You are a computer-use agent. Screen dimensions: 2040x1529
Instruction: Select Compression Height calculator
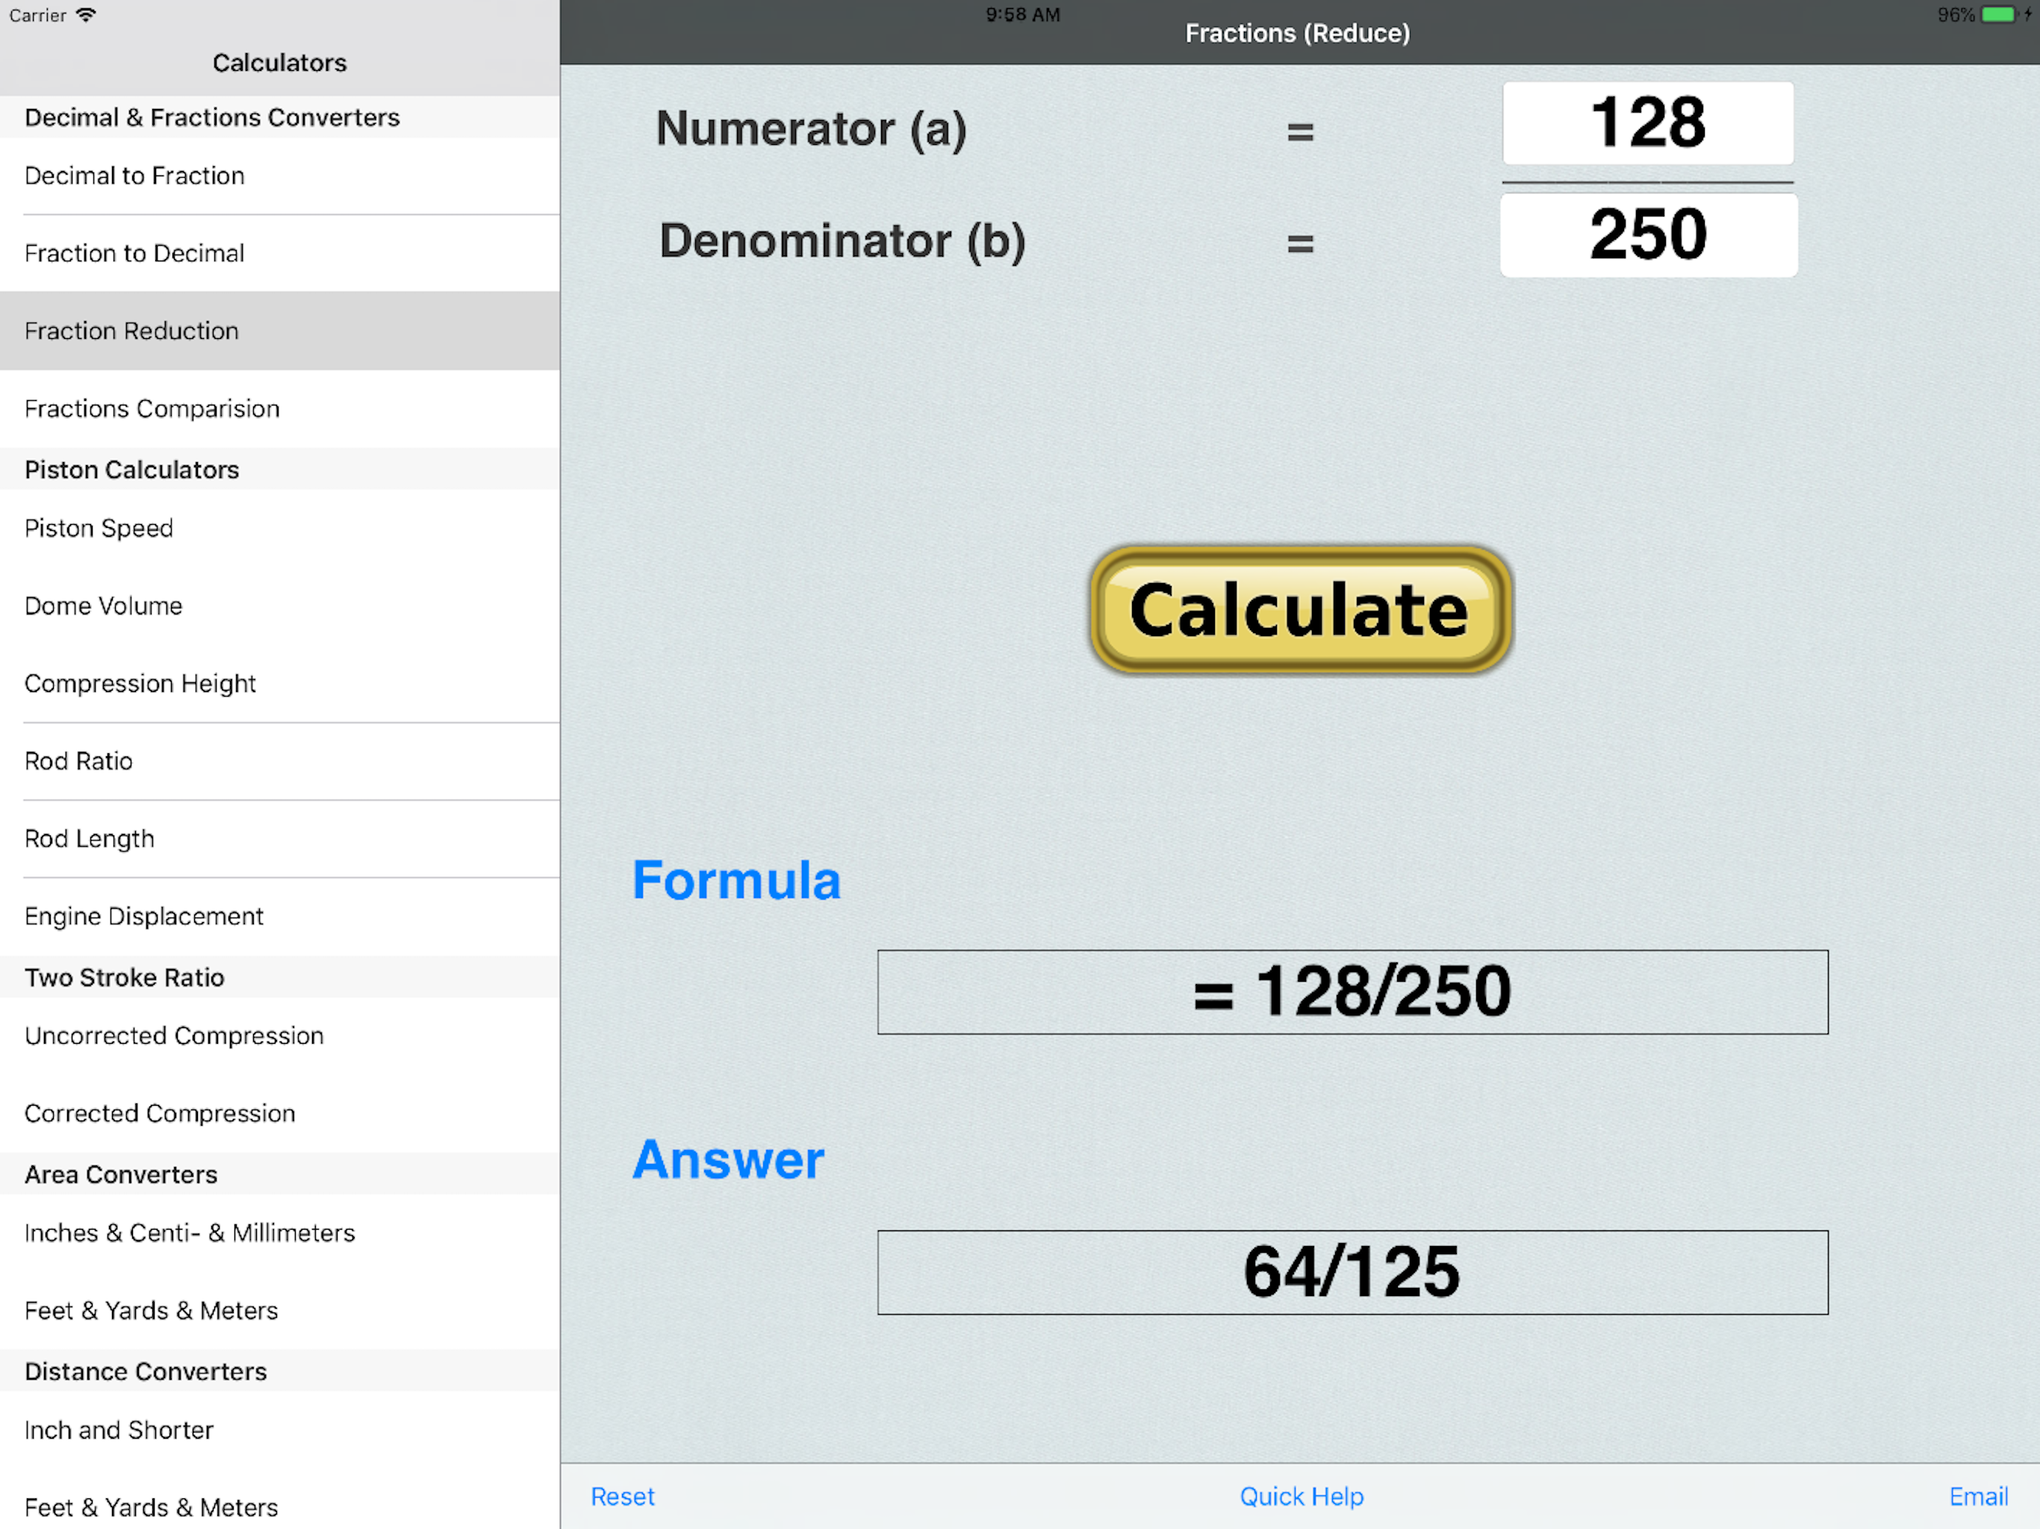point(140,683)
